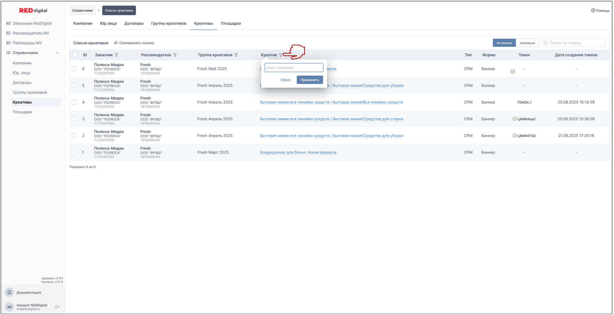Image resolution: width=614 pixels, height=315 pixels.
Task: Open the Рекламодатель column filter icon
Action: tap(175, 55)
